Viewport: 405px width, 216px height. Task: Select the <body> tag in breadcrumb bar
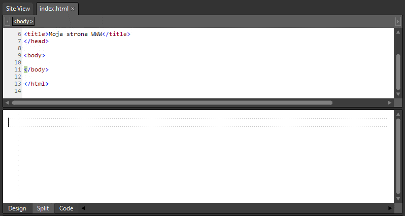23,21
